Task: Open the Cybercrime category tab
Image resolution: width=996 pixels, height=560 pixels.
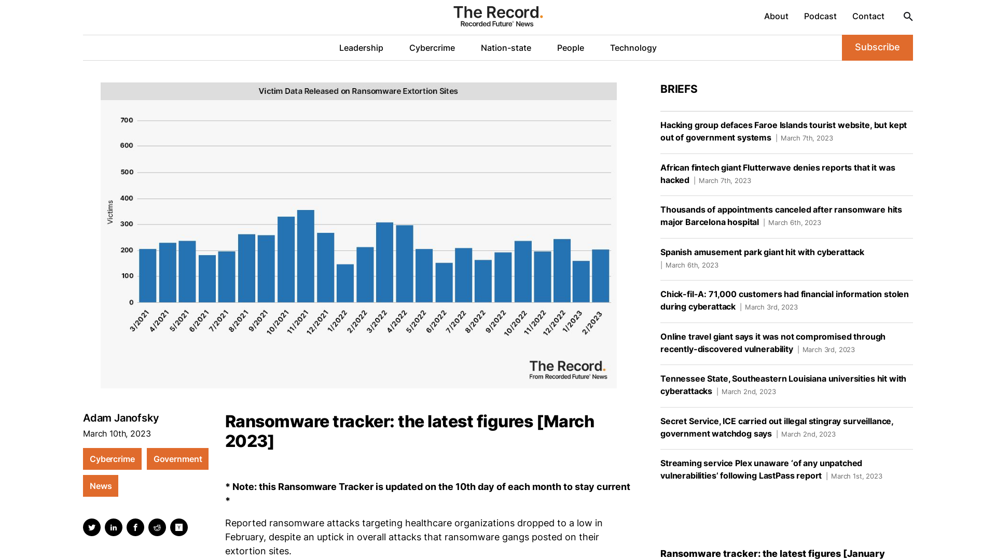Action: 432,48
